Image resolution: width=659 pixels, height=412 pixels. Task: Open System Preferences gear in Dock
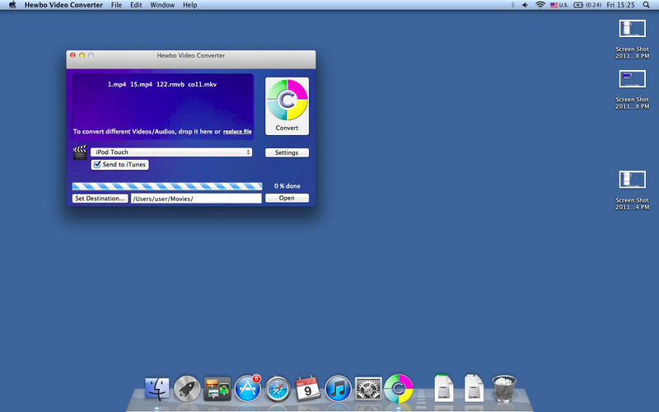(x=368, y=388)
